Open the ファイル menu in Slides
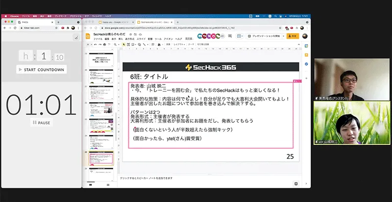Viewport: 392px width, 202px height. [x=98, y=39]
